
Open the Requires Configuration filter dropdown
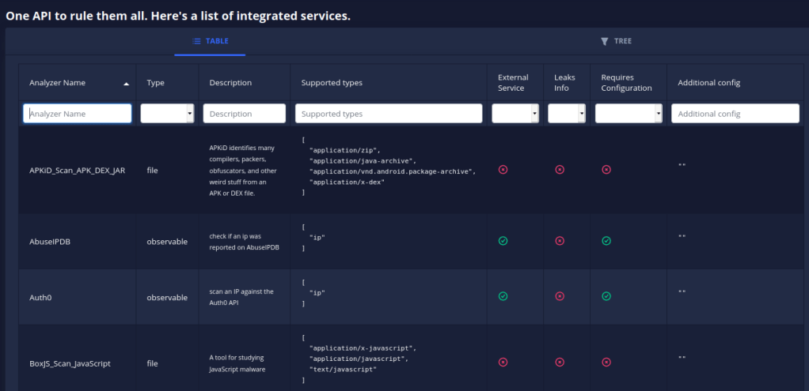tap(629, 114)
